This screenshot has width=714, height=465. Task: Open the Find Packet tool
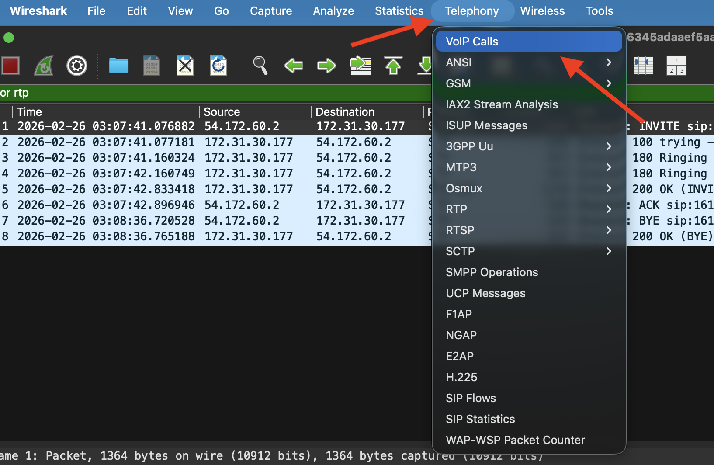click(x=260, y=66)
